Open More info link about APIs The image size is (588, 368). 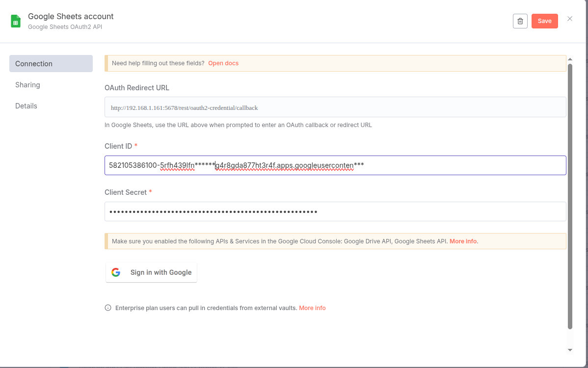463,241
